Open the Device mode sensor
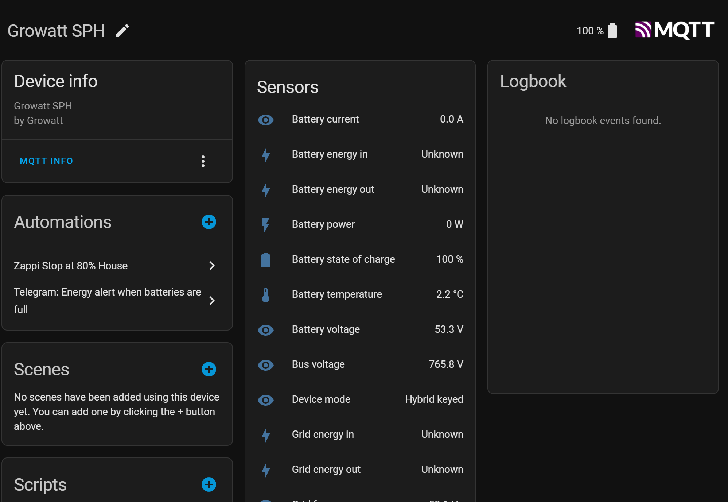The height and width of the screenshot is (502, 728). pos(360,399)
